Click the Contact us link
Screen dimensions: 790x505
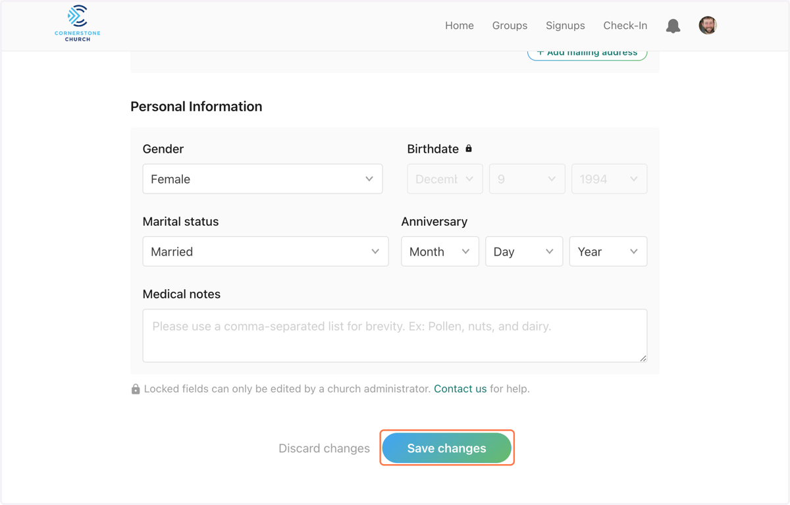point(460,389)
